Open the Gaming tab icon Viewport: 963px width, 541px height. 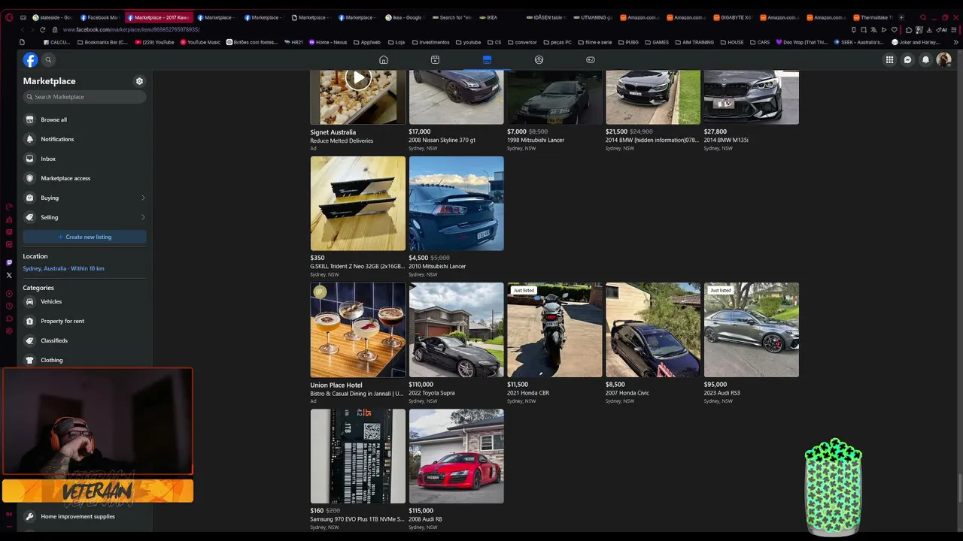[x=591, y=60]
